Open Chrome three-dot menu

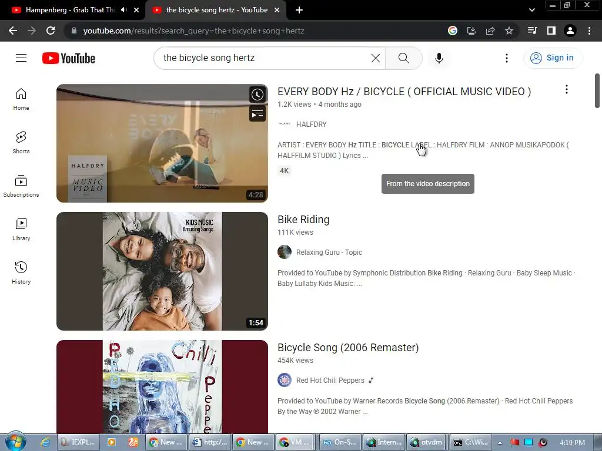pyautogui.click(x=589, y=31)
